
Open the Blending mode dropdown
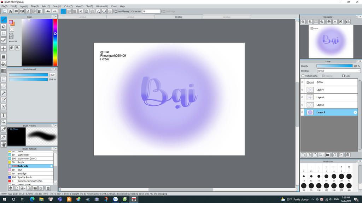338,71
